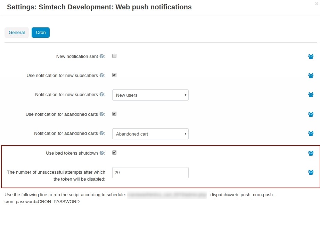320x234 pixels.
Task: View help tooltip for Notification for new subscribers
Action: 102,95
